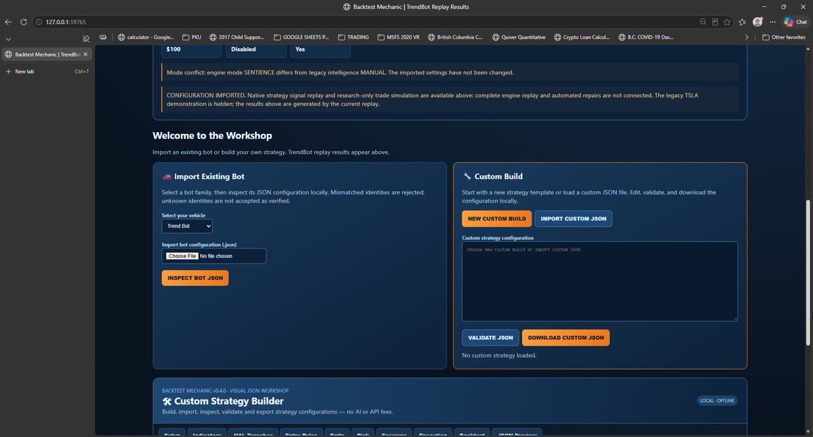Open the British Columbia bookmark
Viewport: 813px width, 437px height.
click(x=455, y=37)
